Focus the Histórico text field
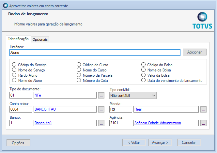Screen dimensions: 217x153 click(95, 53)
